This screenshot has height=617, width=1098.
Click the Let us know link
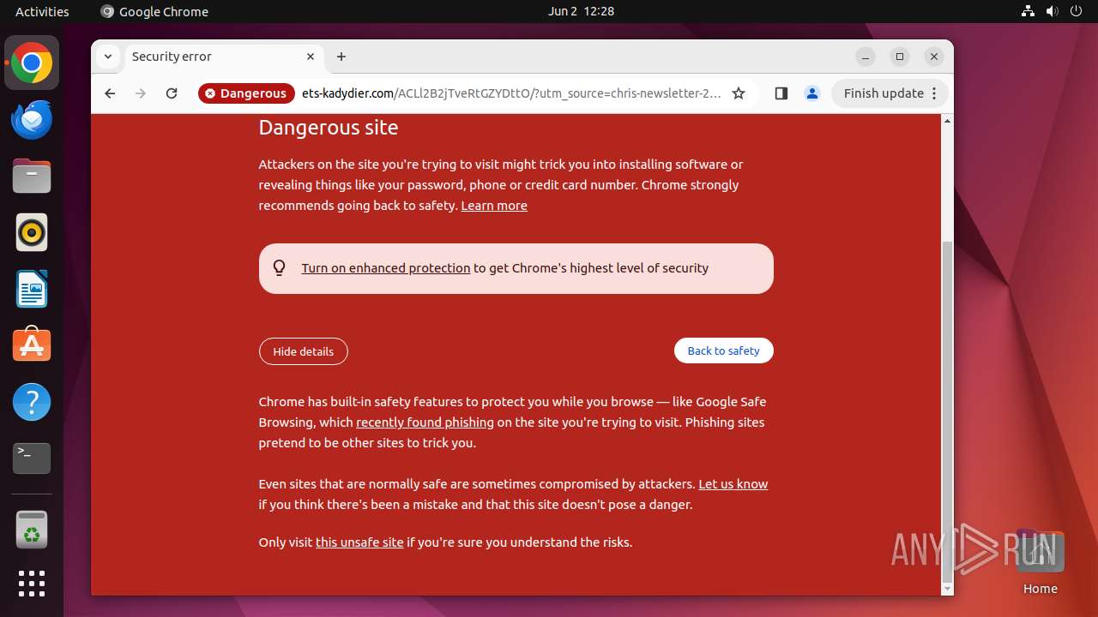[x=733, y=484]
